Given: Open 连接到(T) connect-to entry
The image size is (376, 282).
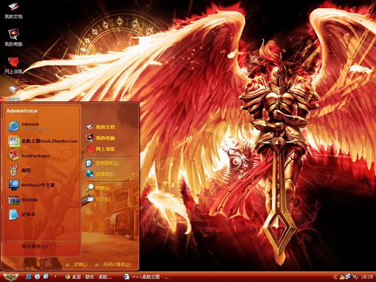Looking at the screenshot, I should 100,174.
